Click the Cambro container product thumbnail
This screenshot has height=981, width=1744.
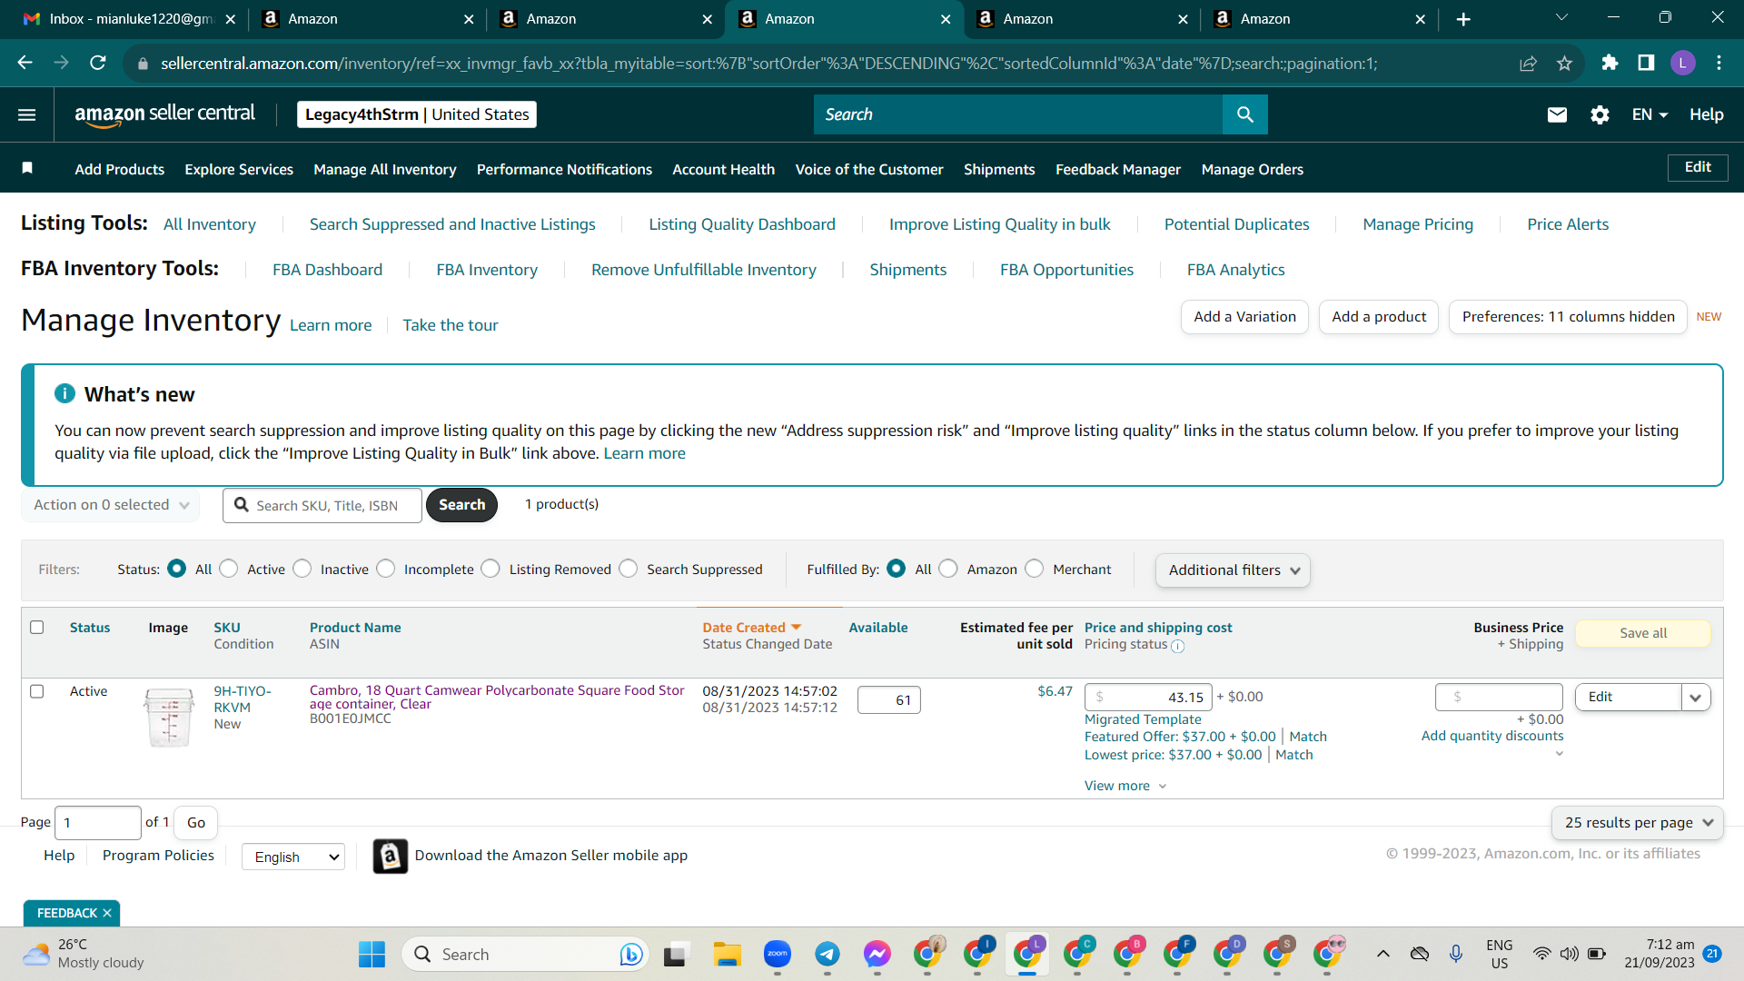coord(169,718)
